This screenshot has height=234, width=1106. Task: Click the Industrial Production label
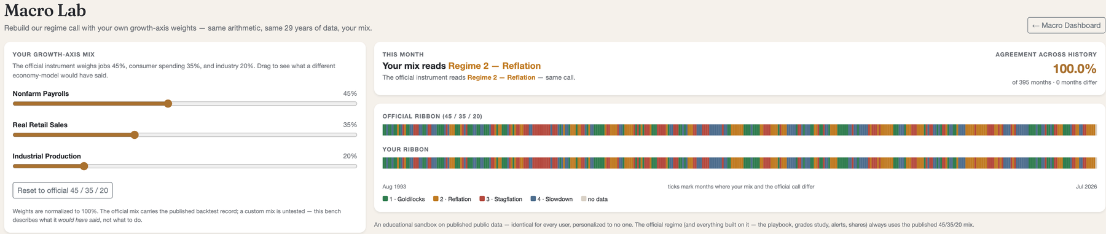coord(47,156)
